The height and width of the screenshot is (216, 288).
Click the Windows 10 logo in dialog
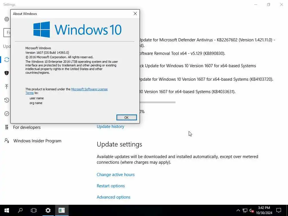click(77, 30)
